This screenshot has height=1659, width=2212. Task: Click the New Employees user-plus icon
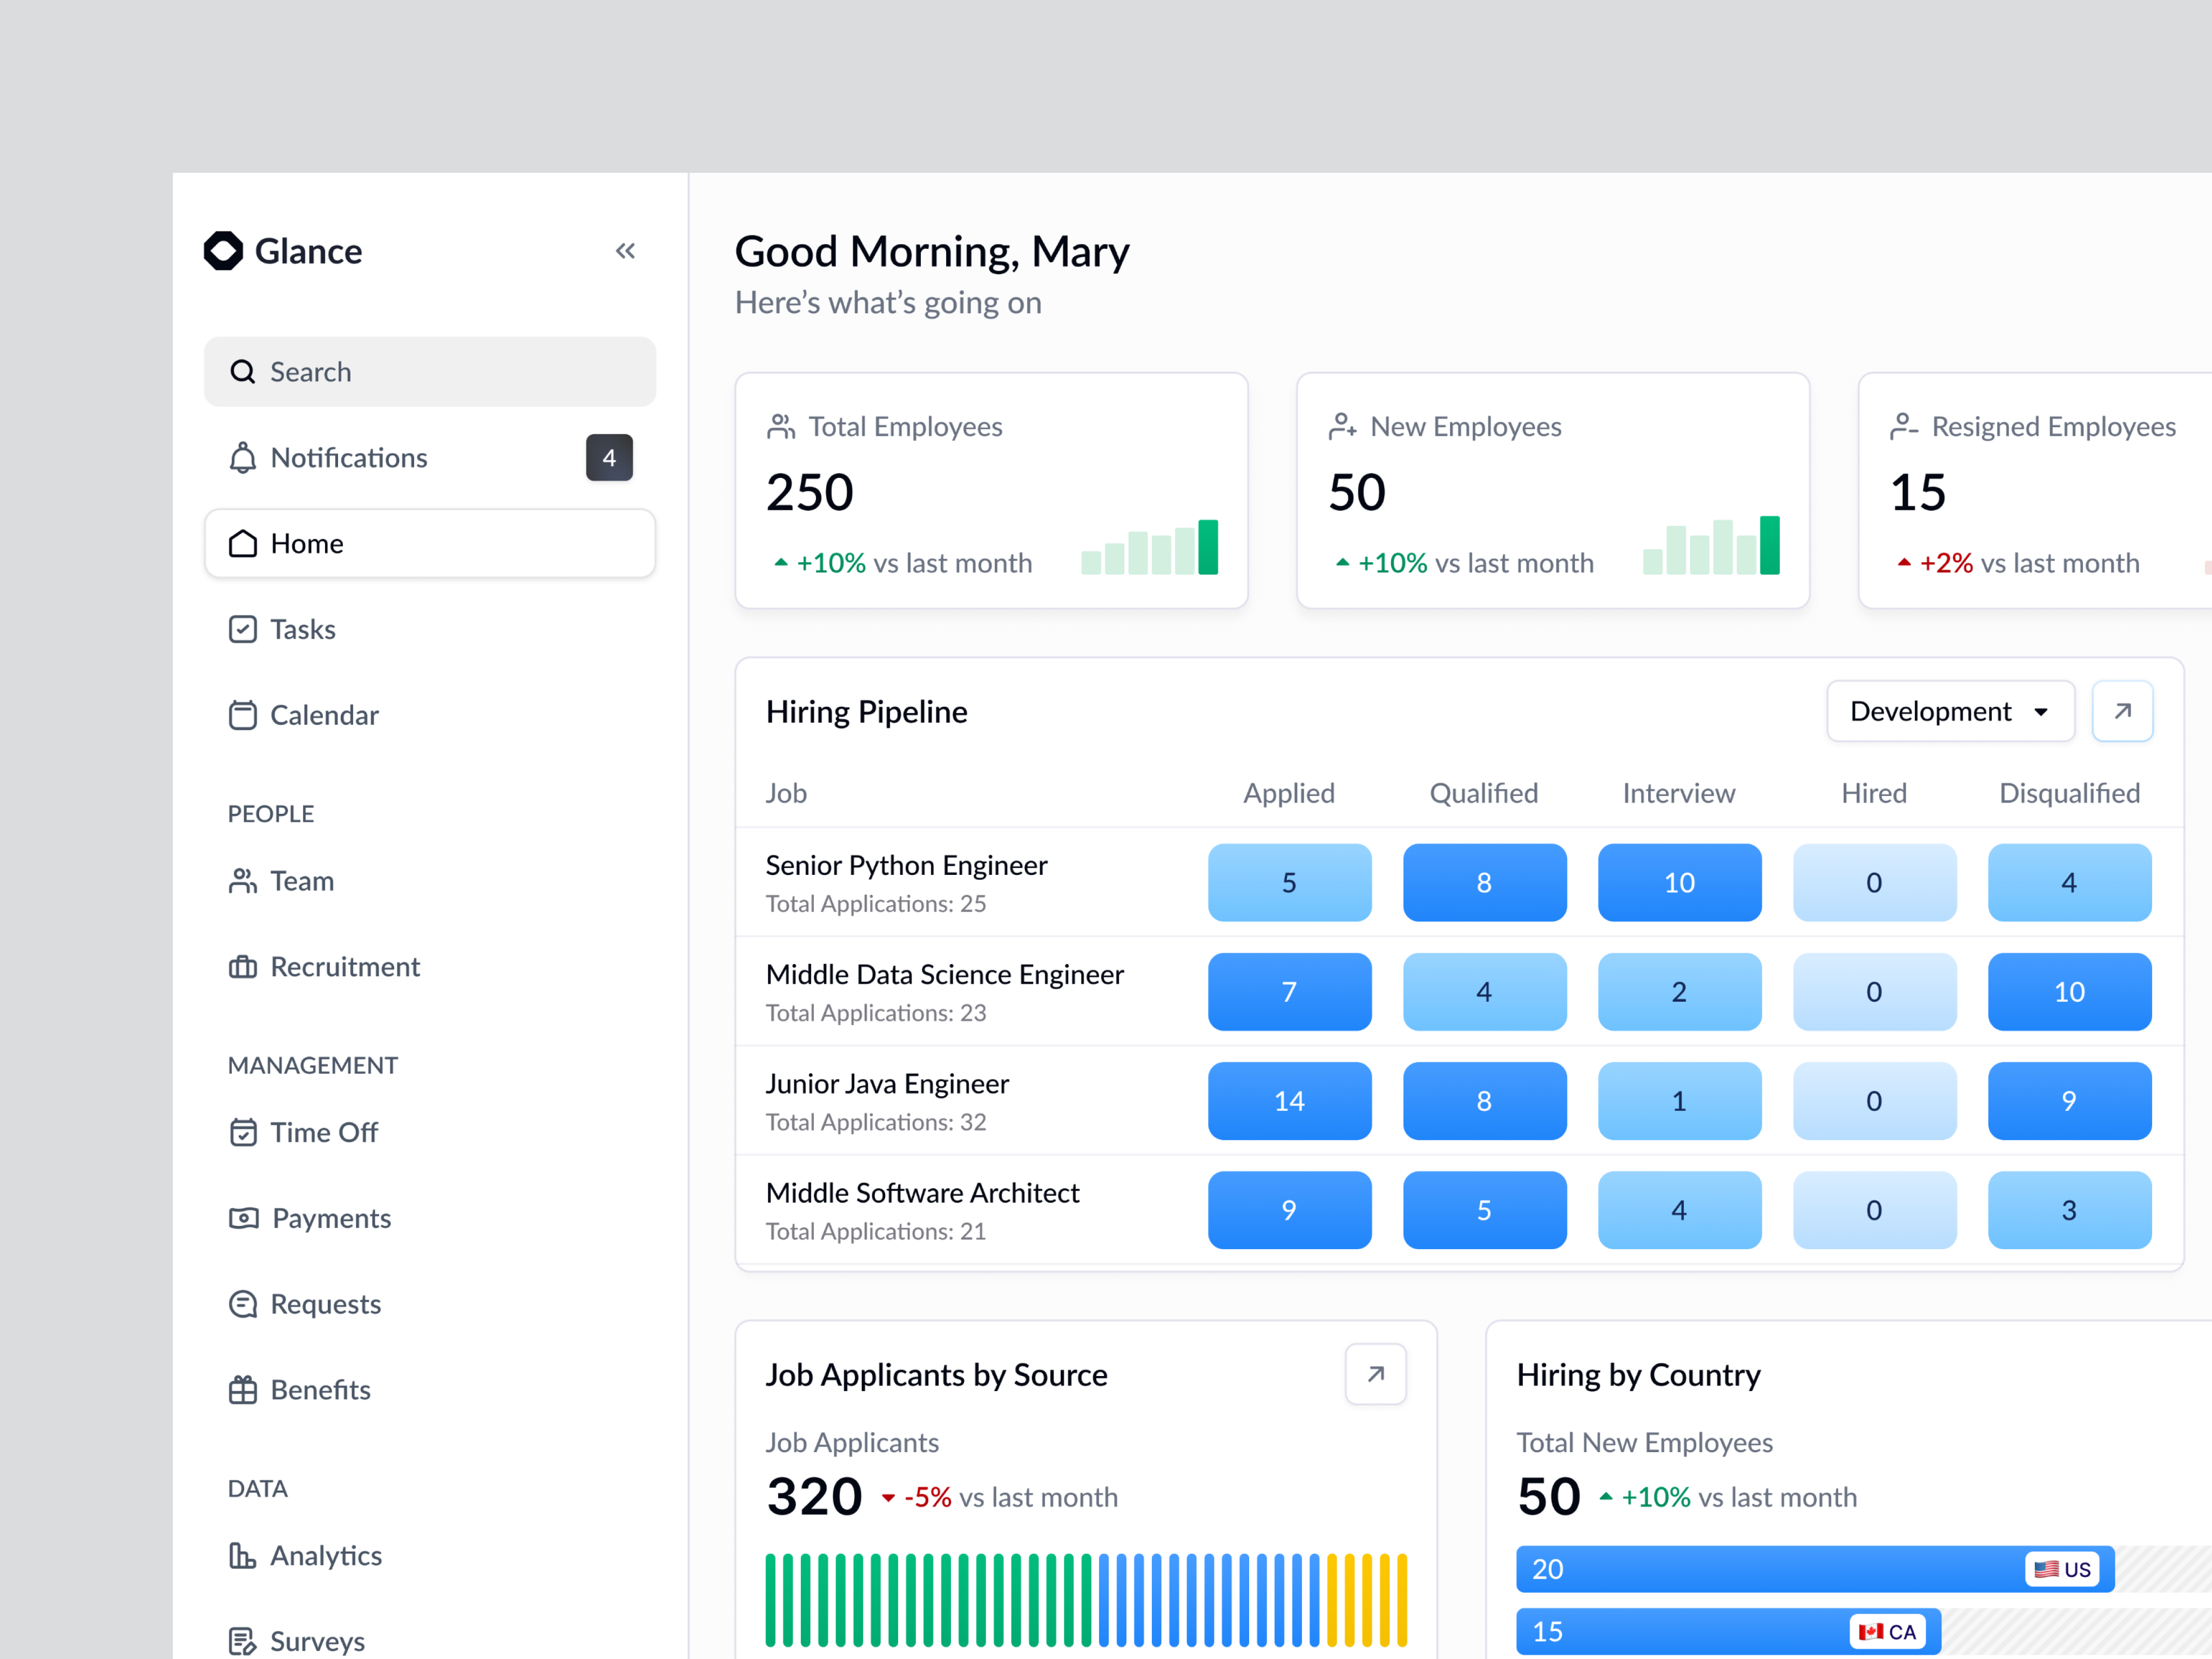[x=1343, y=427]
